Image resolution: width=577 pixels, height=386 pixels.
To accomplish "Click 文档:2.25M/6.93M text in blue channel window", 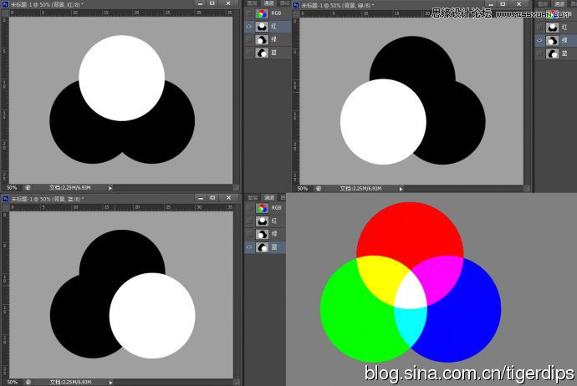I will click(70, 383).
